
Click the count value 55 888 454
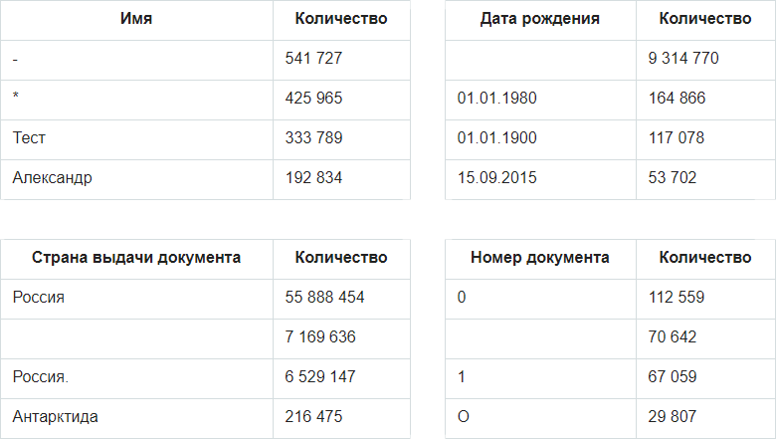(324, 298)
